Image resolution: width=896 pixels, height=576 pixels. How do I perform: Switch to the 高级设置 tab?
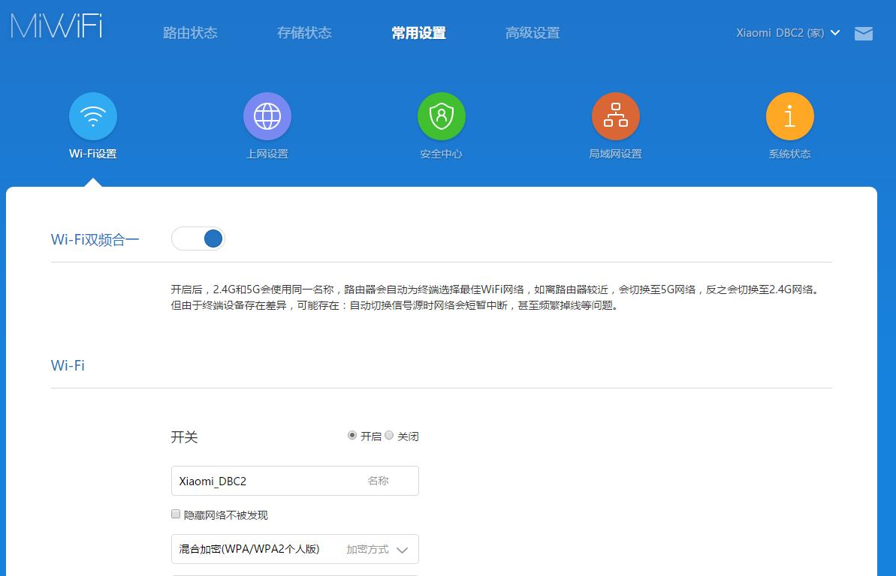pos(532,32)
